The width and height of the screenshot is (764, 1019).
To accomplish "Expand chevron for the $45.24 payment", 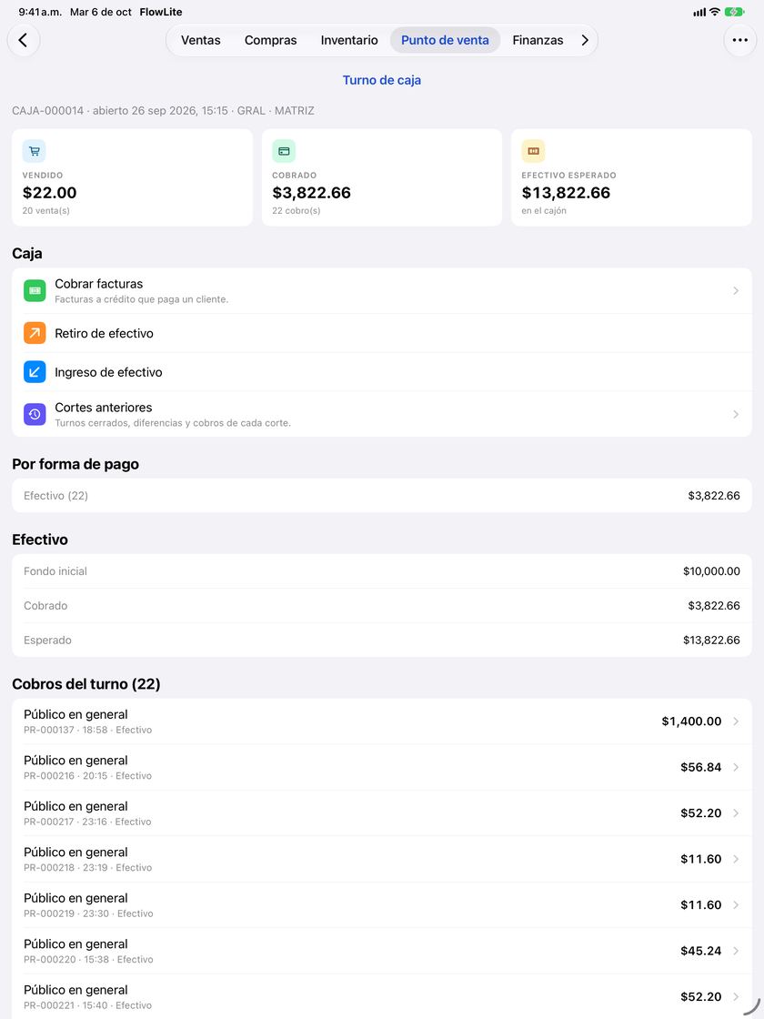I will pos(736,951).
